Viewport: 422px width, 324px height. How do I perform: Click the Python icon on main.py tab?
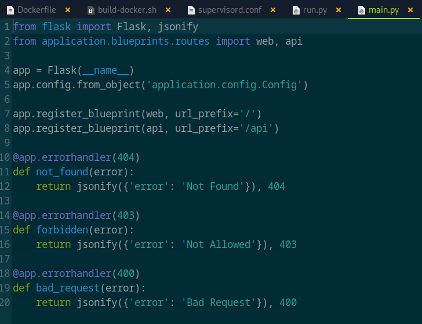(x=362, y=10)
